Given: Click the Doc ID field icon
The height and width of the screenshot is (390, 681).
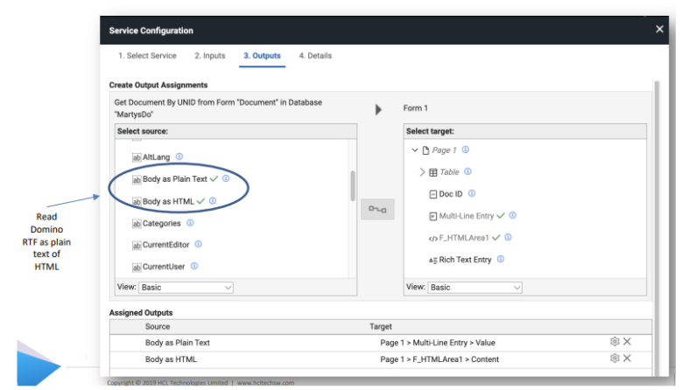Looking at the screenshot, I should 433,194.
